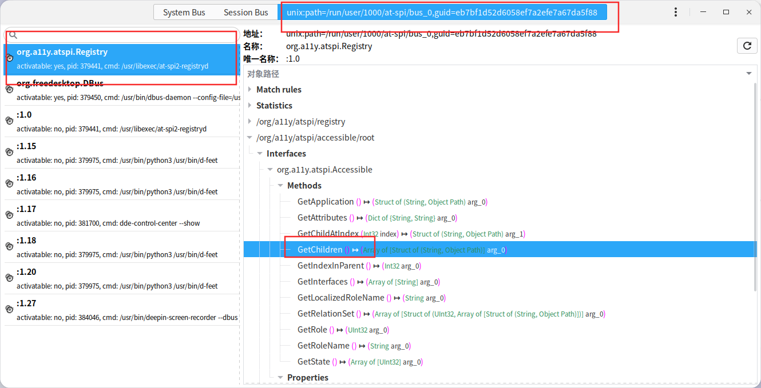Click the gear icon beside the :1.0 entry

point(9,121)
